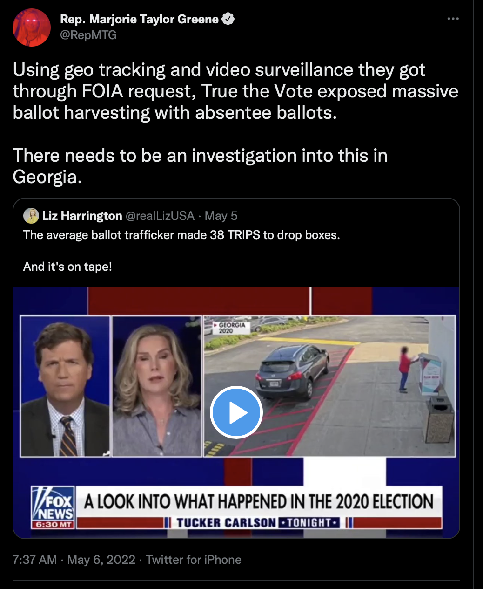Click the Tucker Carlson Tonight banner

[258, 523]
